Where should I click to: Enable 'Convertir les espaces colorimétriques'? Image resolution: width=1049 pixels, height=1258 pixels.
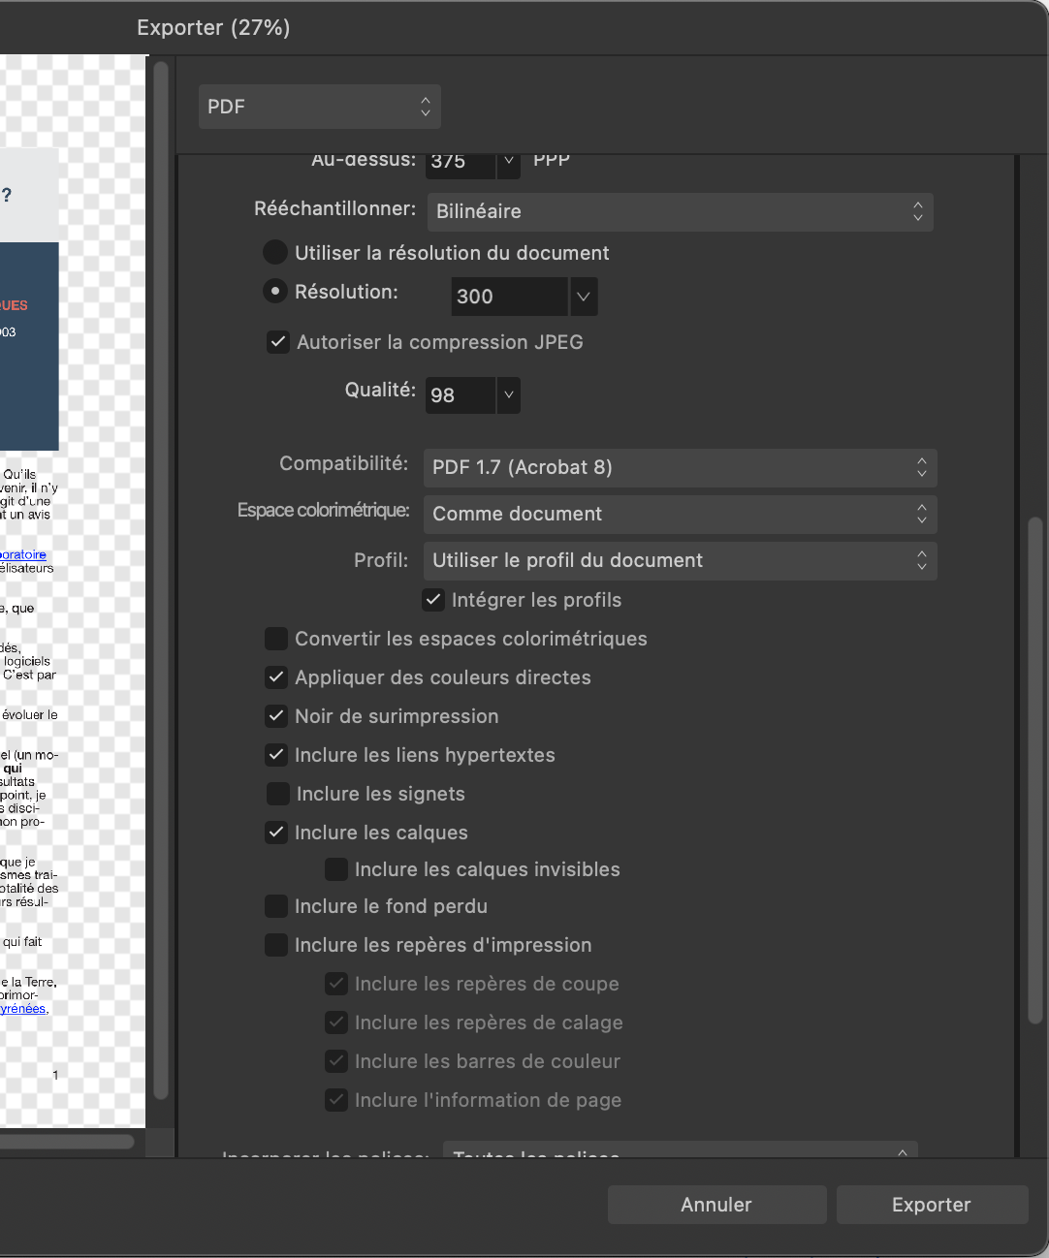276,639
